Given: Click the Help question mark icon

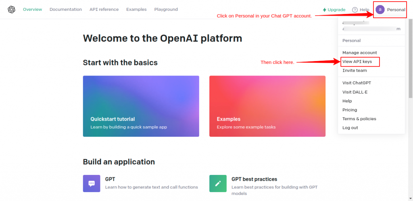Looking at the screenshot, I should [x=355, y=10].
